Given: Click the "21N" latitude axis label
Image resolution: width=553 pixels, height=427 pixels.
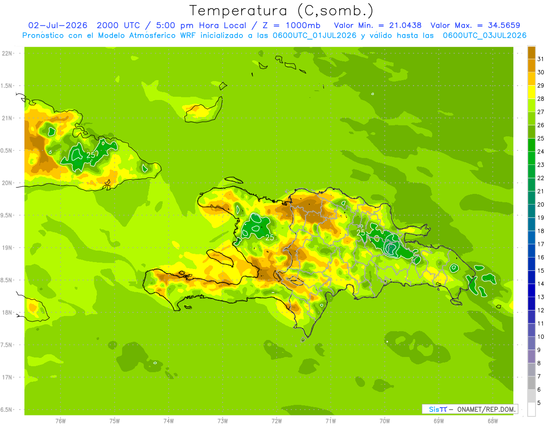Looking at the screenshot, I should [x=7, y=118].
